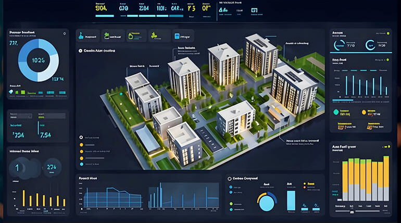The height and width of the screenshot is (223, 401).
Task: Select the white ring legend option in map panel
Action: (x=81, y=138)
